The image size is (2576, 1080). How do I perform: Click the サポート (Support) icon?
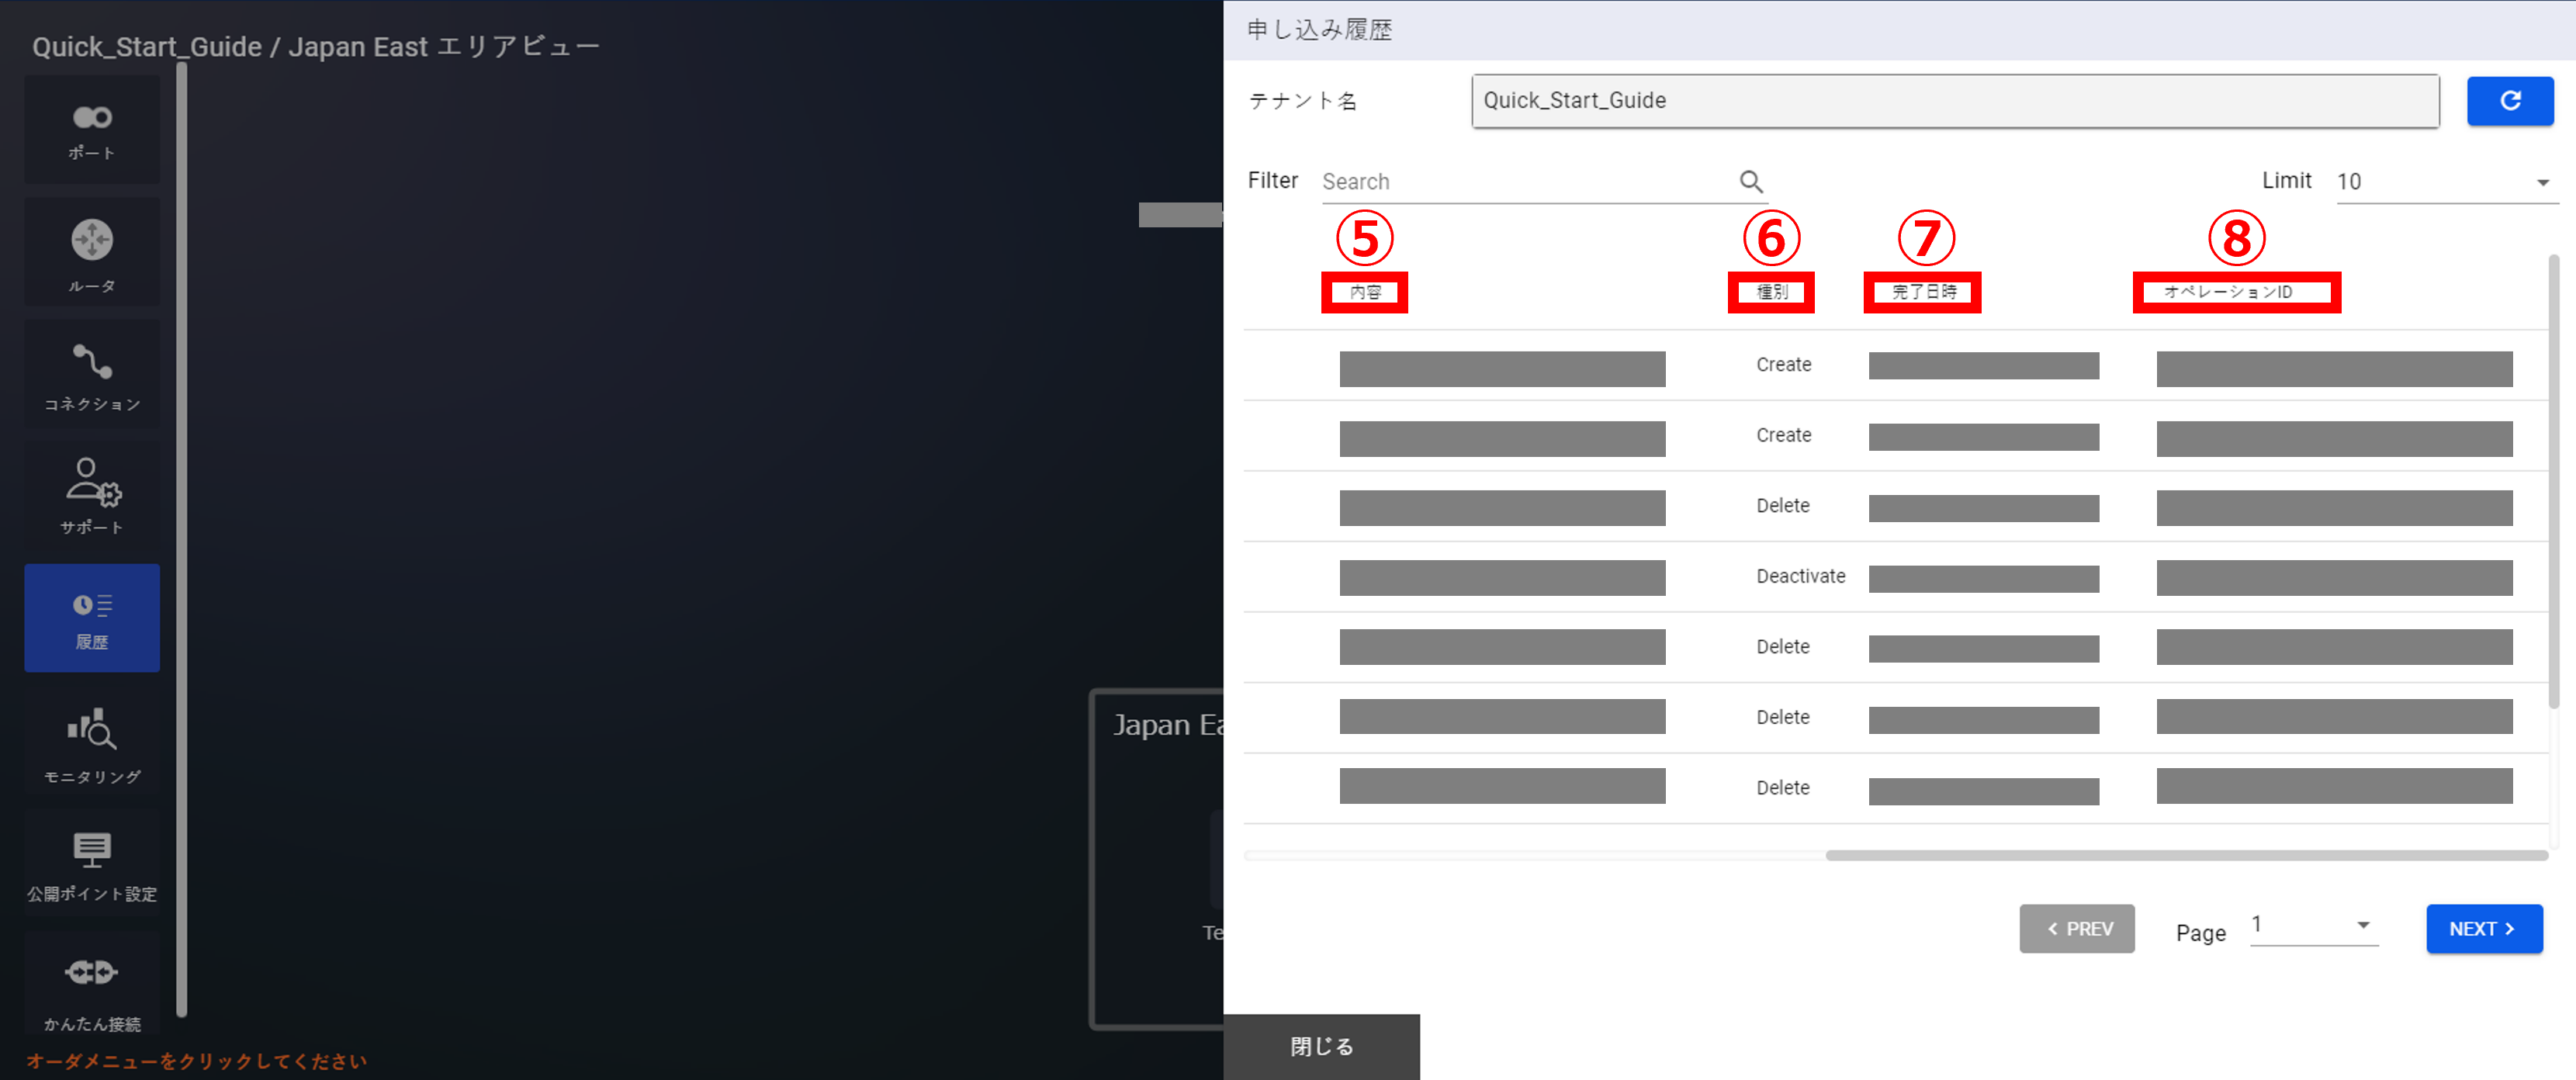tap(92, 494)
